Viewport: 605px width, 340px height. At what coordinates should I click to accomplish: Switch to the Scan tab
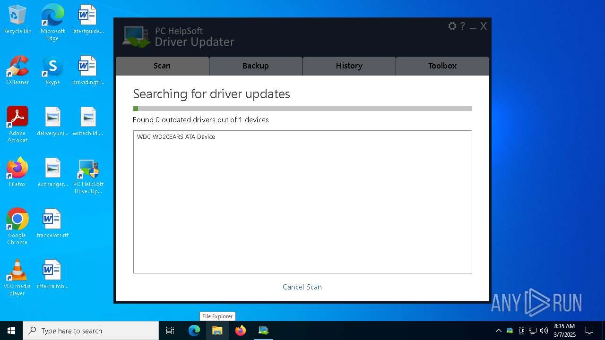(162, 66)
